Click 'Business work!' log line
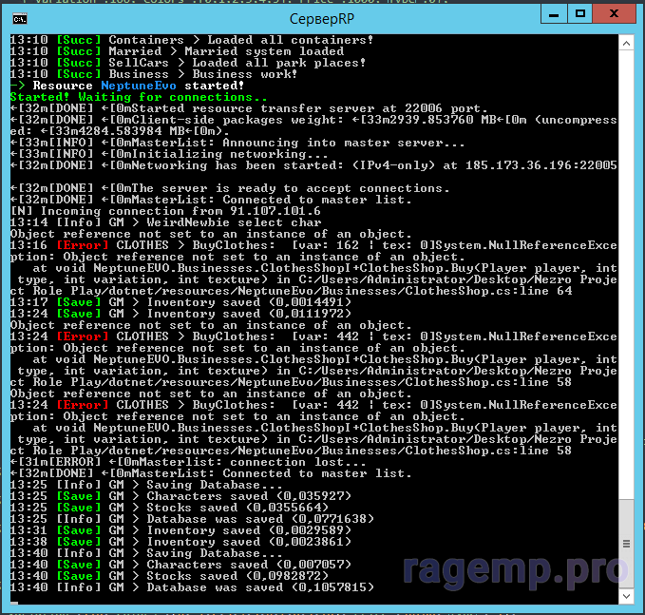The height and width of the screenshot is (615, 645). (x=154, y=74)
